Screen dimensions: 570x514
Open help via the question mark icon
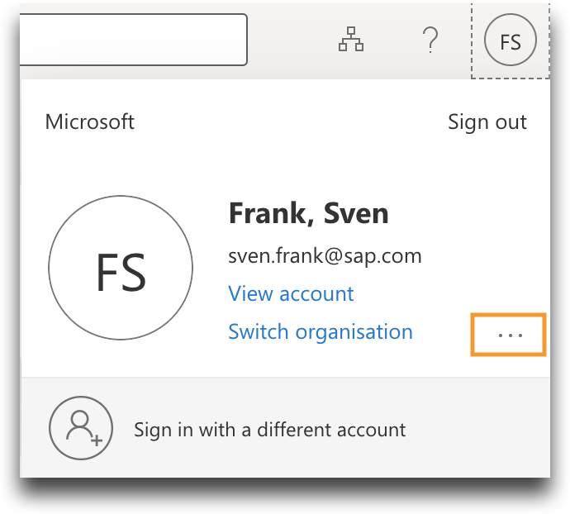click(430, 40)
